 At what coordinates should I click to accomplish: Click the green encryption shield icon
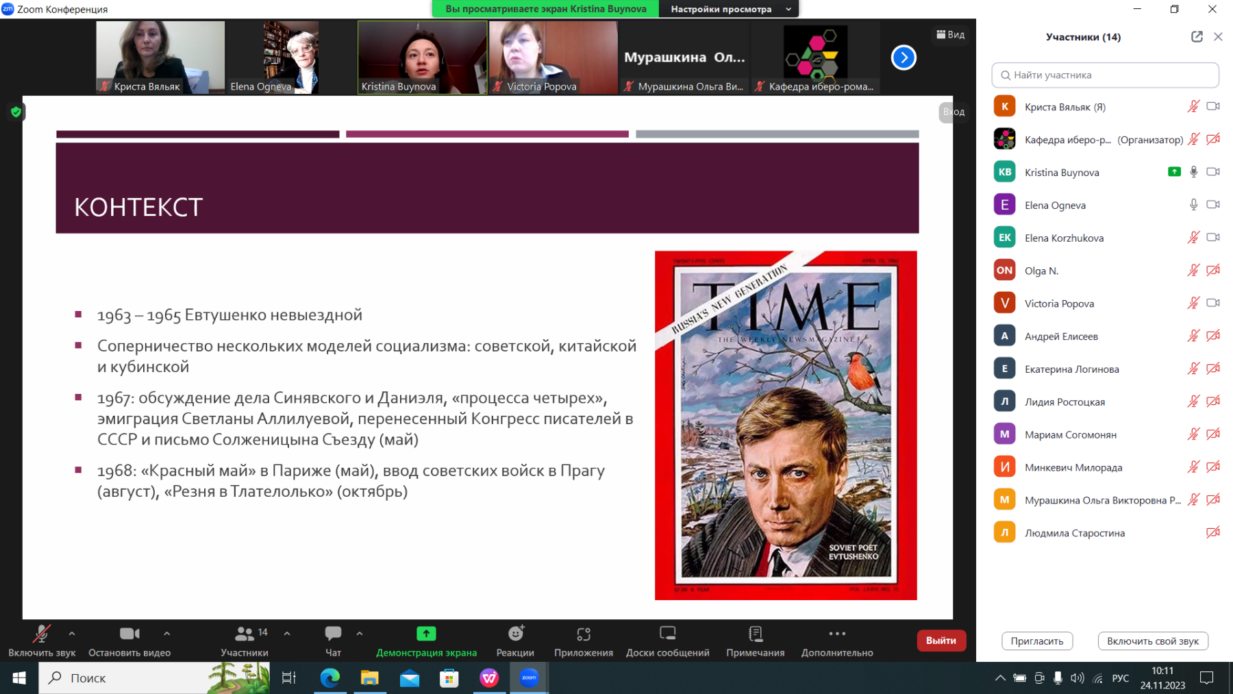(16, 112)
